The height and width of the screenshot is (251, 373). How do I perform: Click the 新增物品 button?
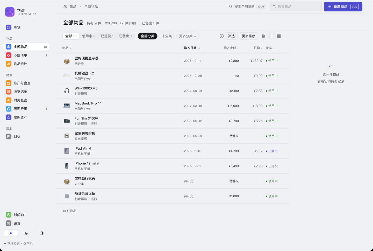tap(343, 7)
